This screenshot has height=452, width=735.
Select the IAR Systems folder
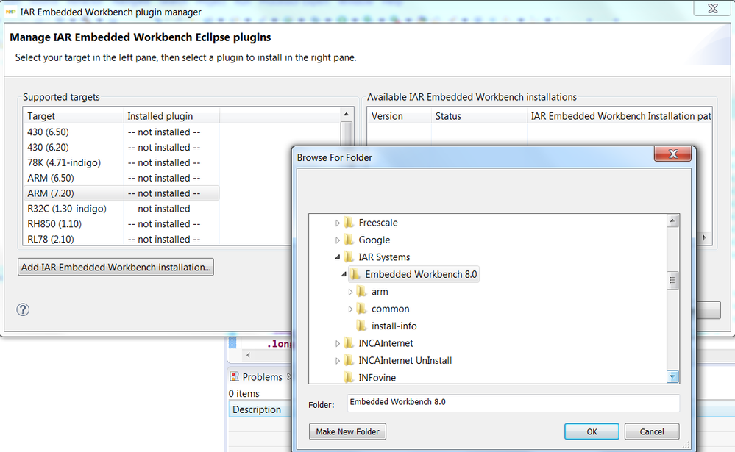click(x=384, y=257)
